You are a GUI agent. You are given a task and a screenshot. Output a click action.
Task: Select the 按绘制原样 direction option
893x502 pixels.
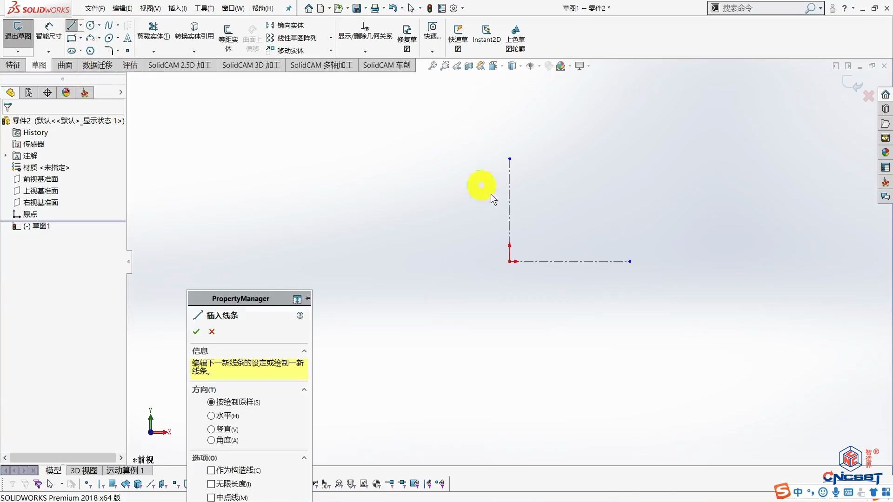pyautogui.click(x=212, y=402)
